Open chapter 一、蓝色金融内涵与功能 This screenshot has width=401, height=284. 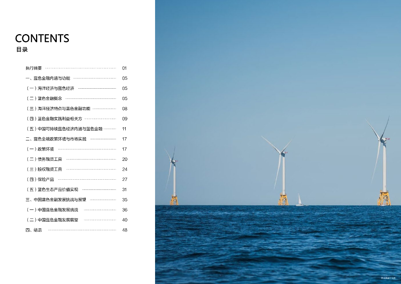48,78
